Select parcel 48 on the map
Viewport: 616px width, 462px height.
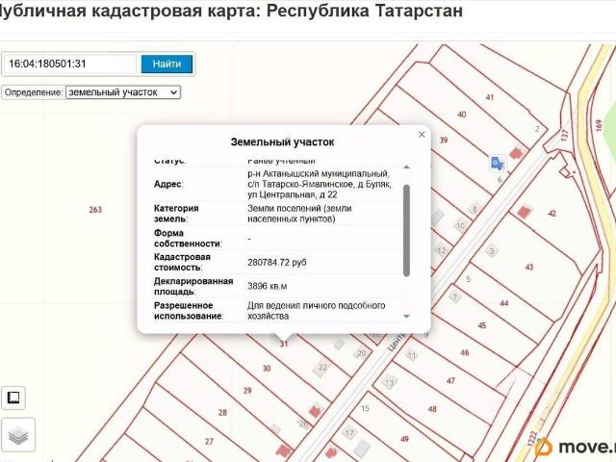[432, 409]
